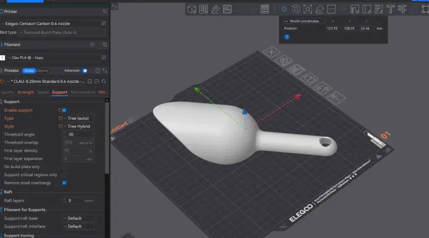Open the World coordinates dropdown
Viewport: 429px width, 238px height.
click(303, 21)
